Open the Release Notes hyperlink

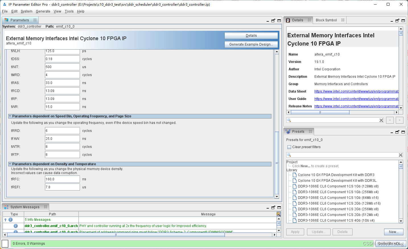(x=356, y=106)
